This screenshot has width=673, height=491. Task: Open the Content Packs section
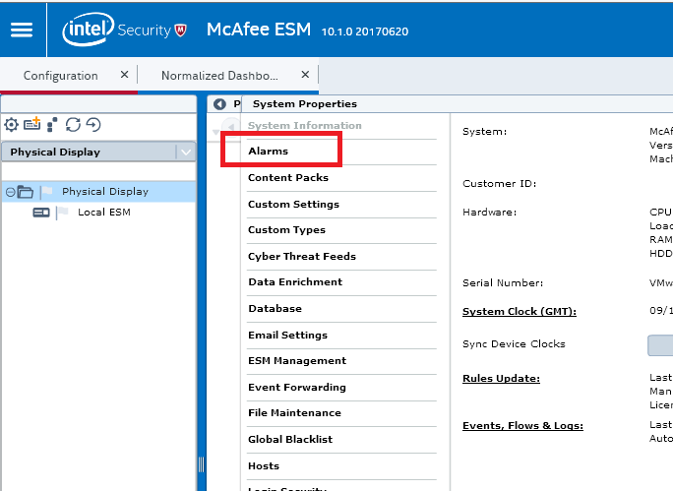[x=288, y=178]
